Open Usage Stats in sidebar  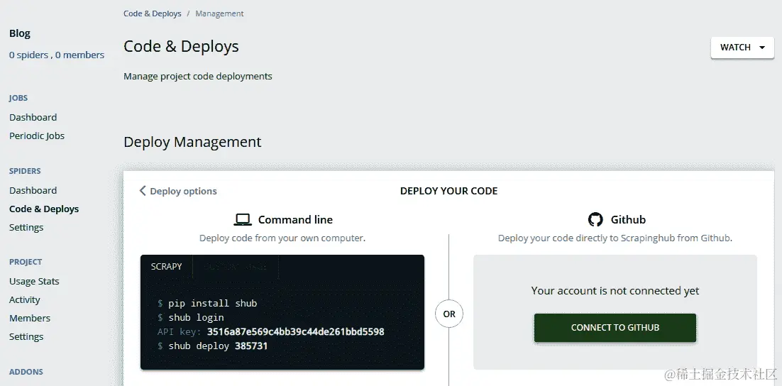pyautogui.click(x=34, y=281)
